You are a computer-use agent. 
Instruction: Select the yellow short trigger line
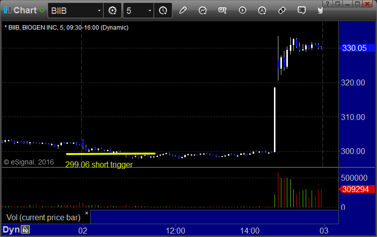click(x=110, y=154)
